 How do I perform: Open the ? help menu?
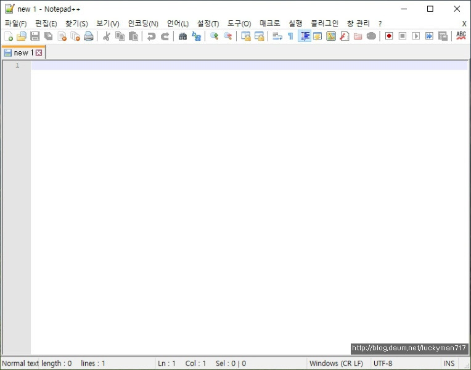tap(380, 23)
